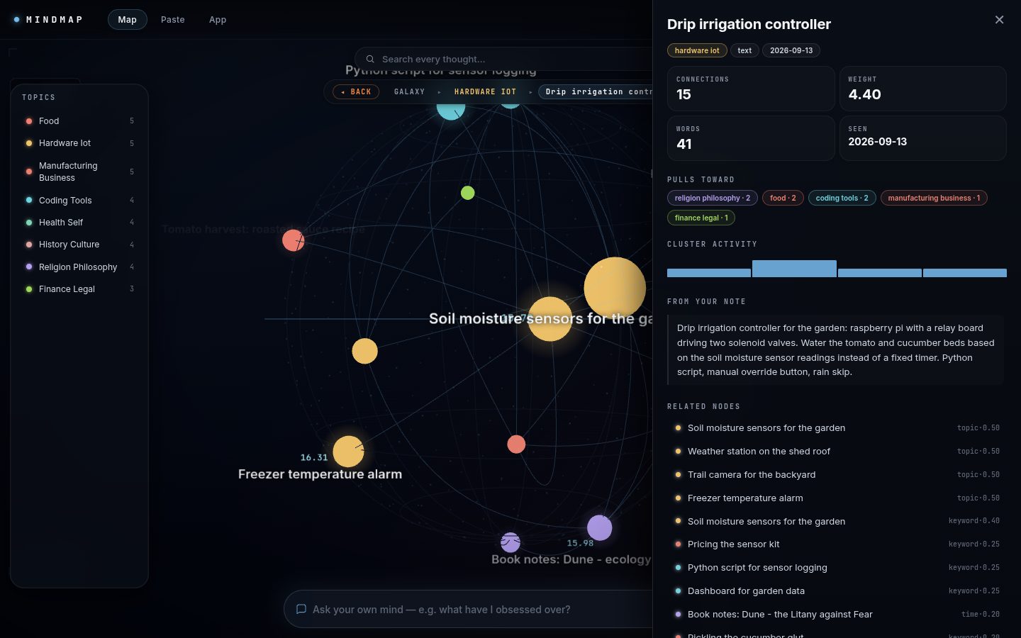
Task: Go to Galaxy breadcrumb level
Action: [x=409, y=92]
